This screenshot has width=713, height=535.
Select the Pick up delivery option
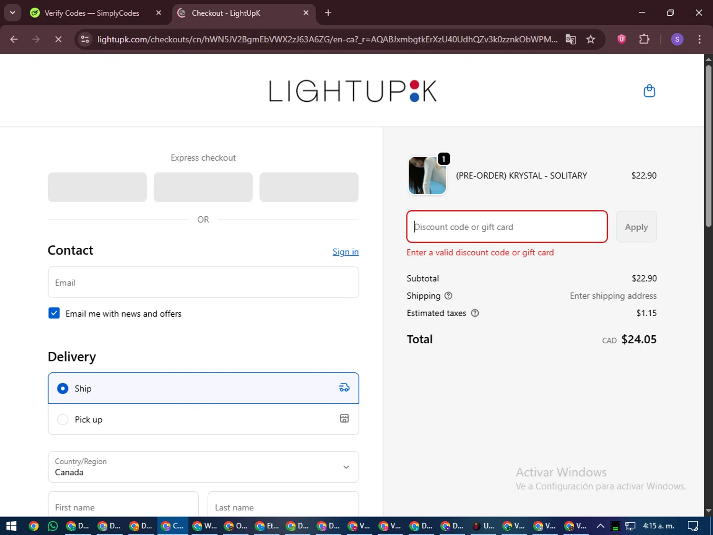[203, 419]
